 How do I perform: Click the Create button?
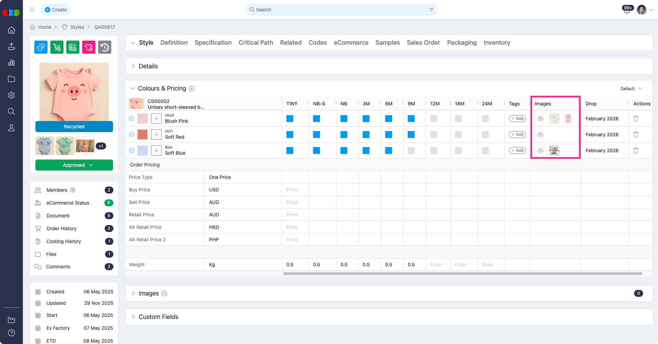(56, 10)
